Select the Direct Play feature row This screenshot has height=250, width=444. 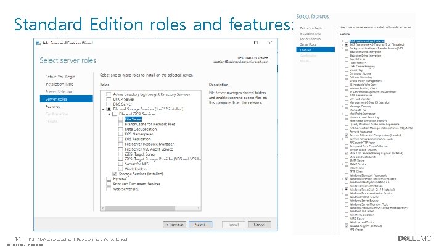pyautogui.click(x=356, y=70)
